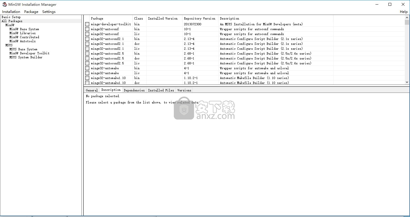Switch to the Dependencies tab
This screenshot has height=217, width=410.
point(134,90)
